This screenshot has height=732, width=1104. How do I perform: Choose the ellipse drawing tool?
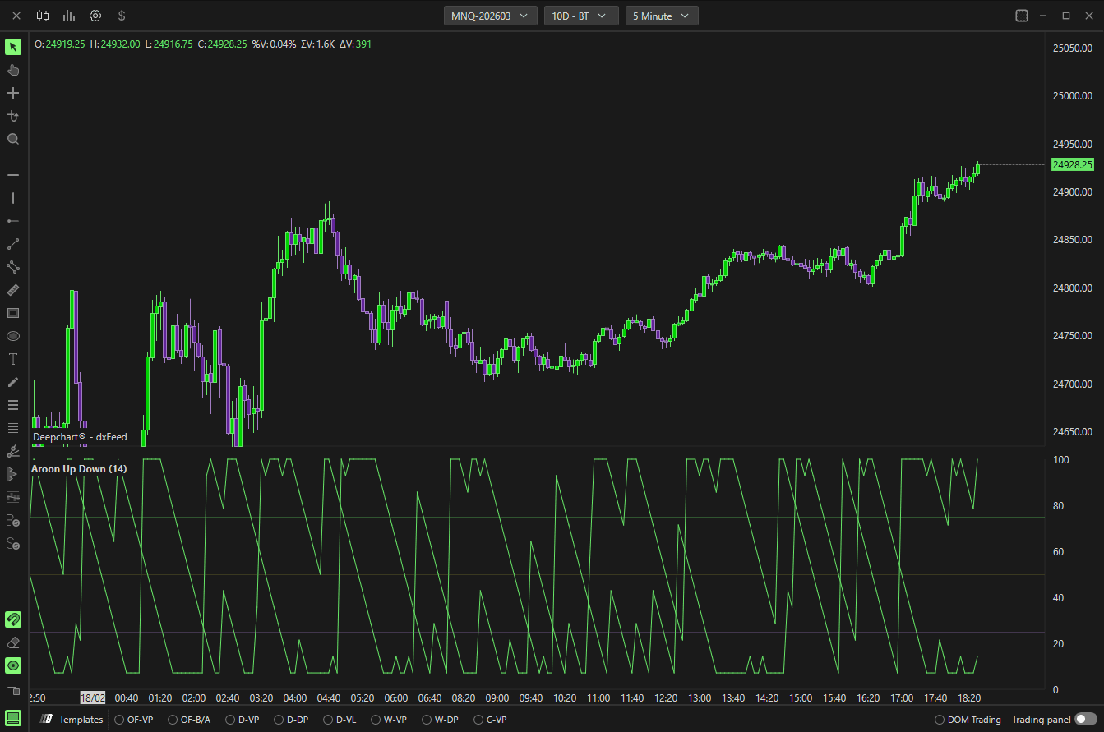coord(13,336)
